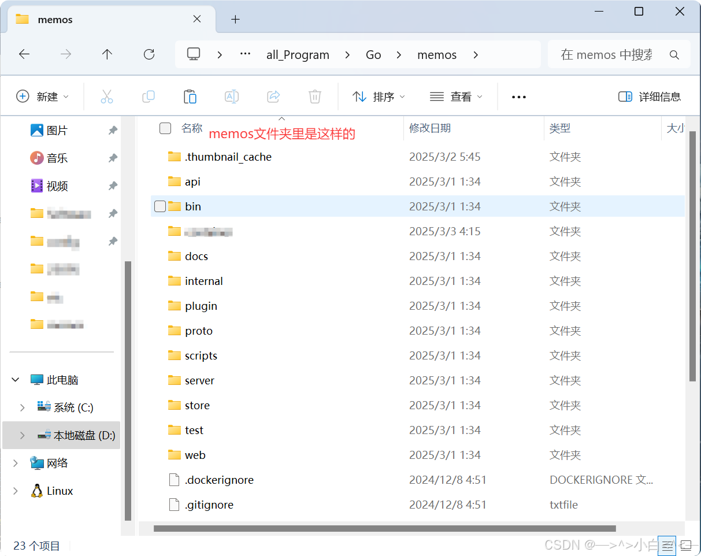Open the 排序 sorting dropdown
This screenshot has width=701, height=556.
(378, 97)
